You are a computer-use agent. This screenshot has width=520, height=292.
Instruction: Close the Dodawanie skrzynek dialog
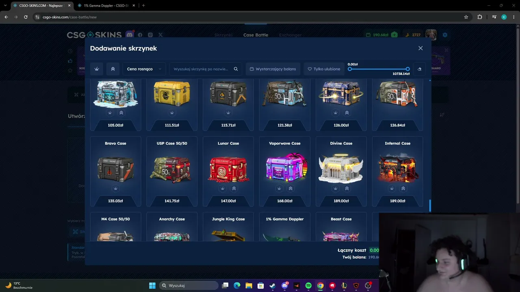tap(420, 48)
